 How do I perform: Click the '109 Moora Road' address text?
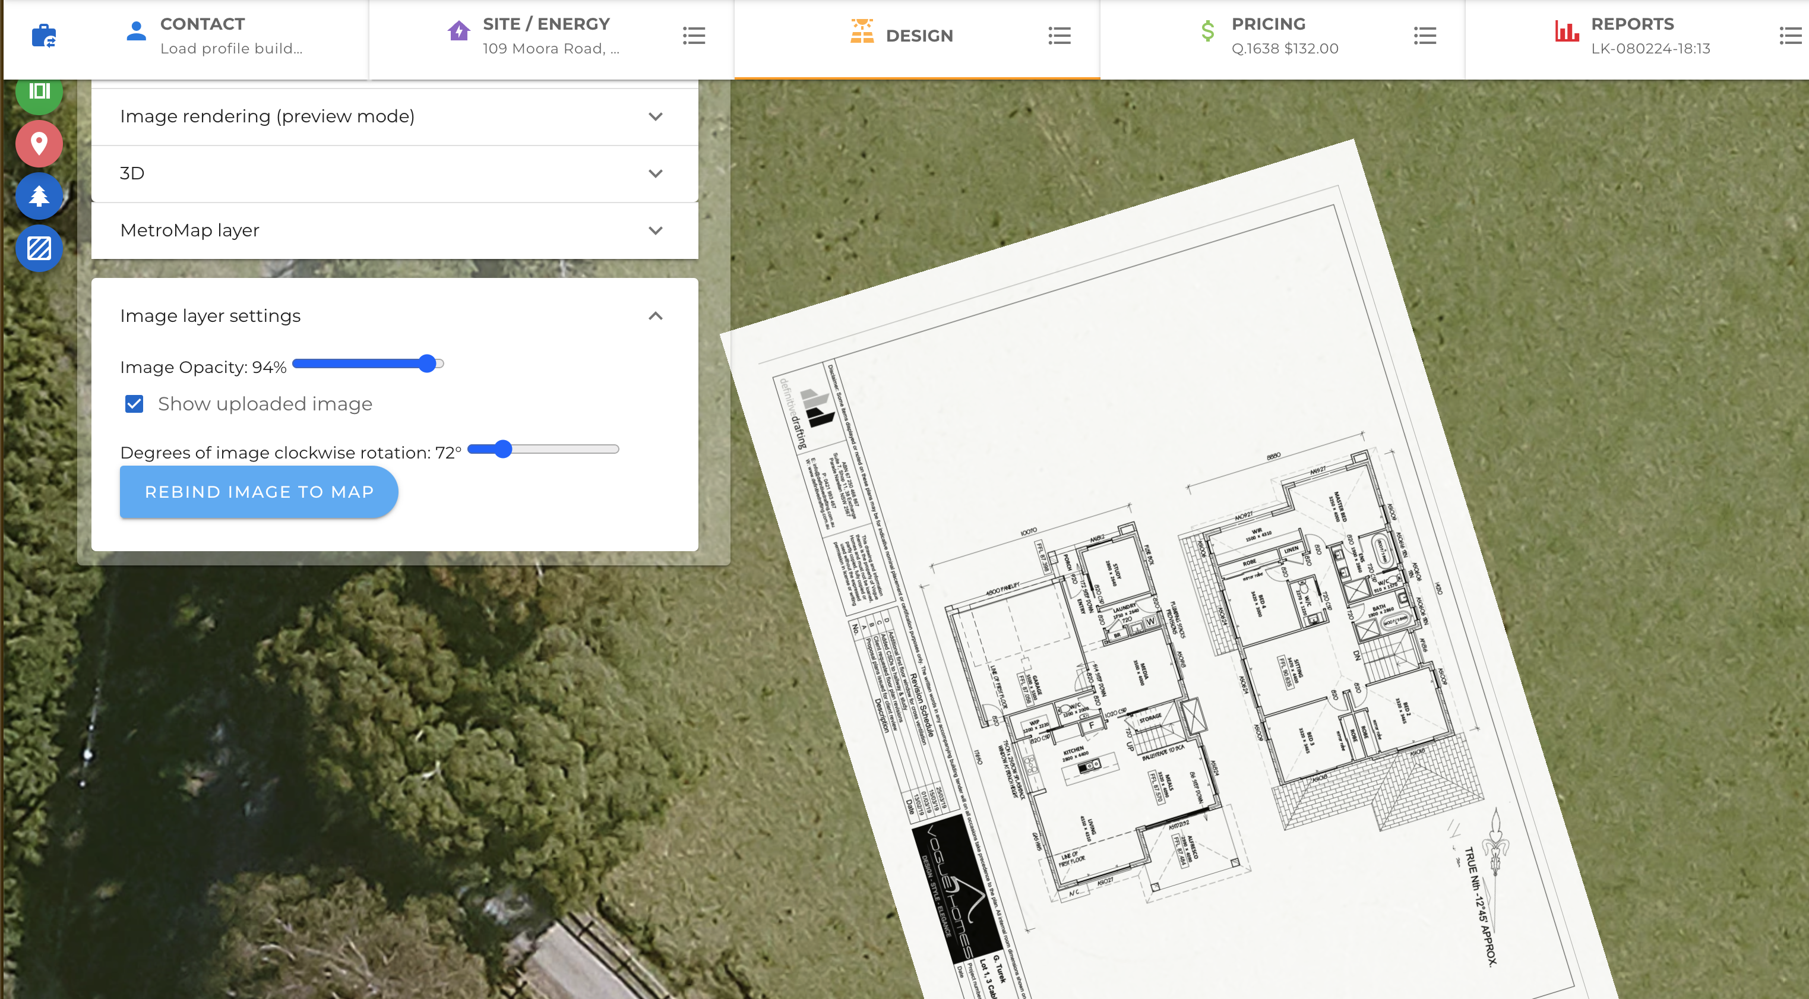[551, 49]
